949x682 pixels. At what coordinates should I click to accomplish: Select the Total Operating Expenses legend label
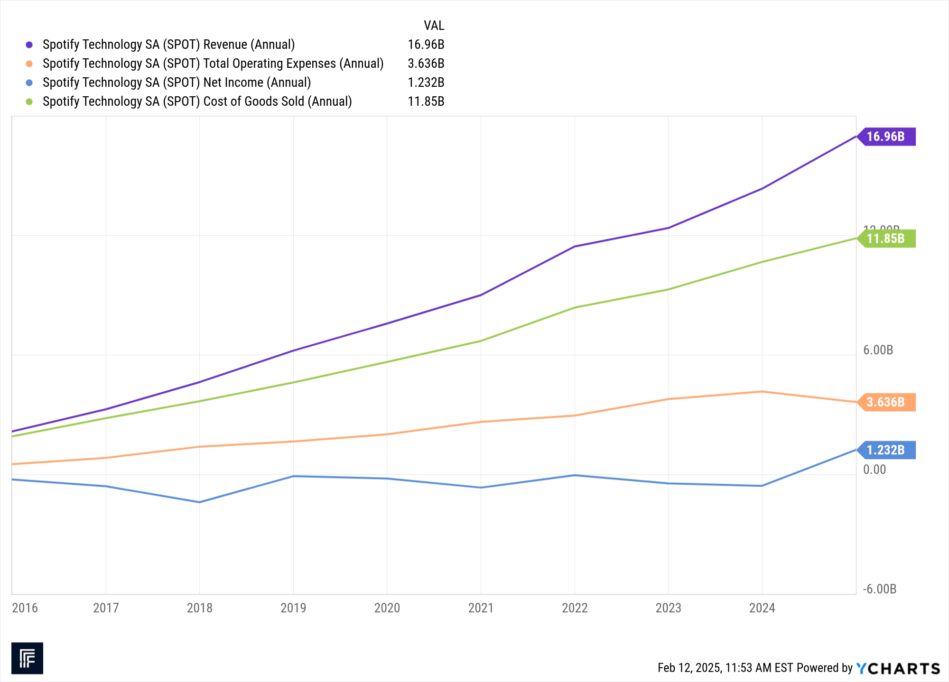(x=213, y=64)
